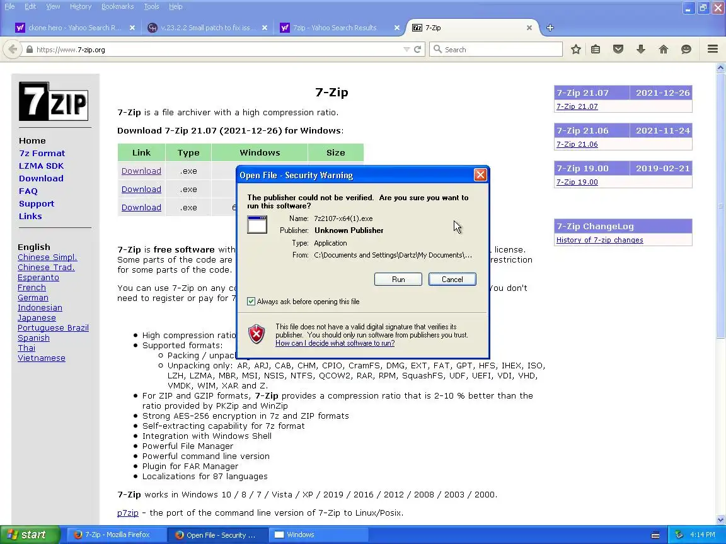Open the URL history dropdown arrow
Viewport: 726px width, 544px height.
pos(406,50)
